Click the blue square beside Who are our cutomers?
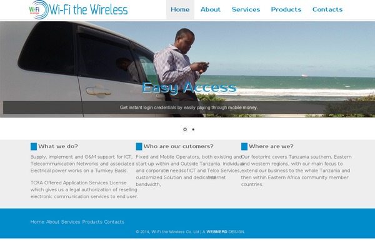Image resolution: width=375 pixels, height=250 pixels. 139,146
